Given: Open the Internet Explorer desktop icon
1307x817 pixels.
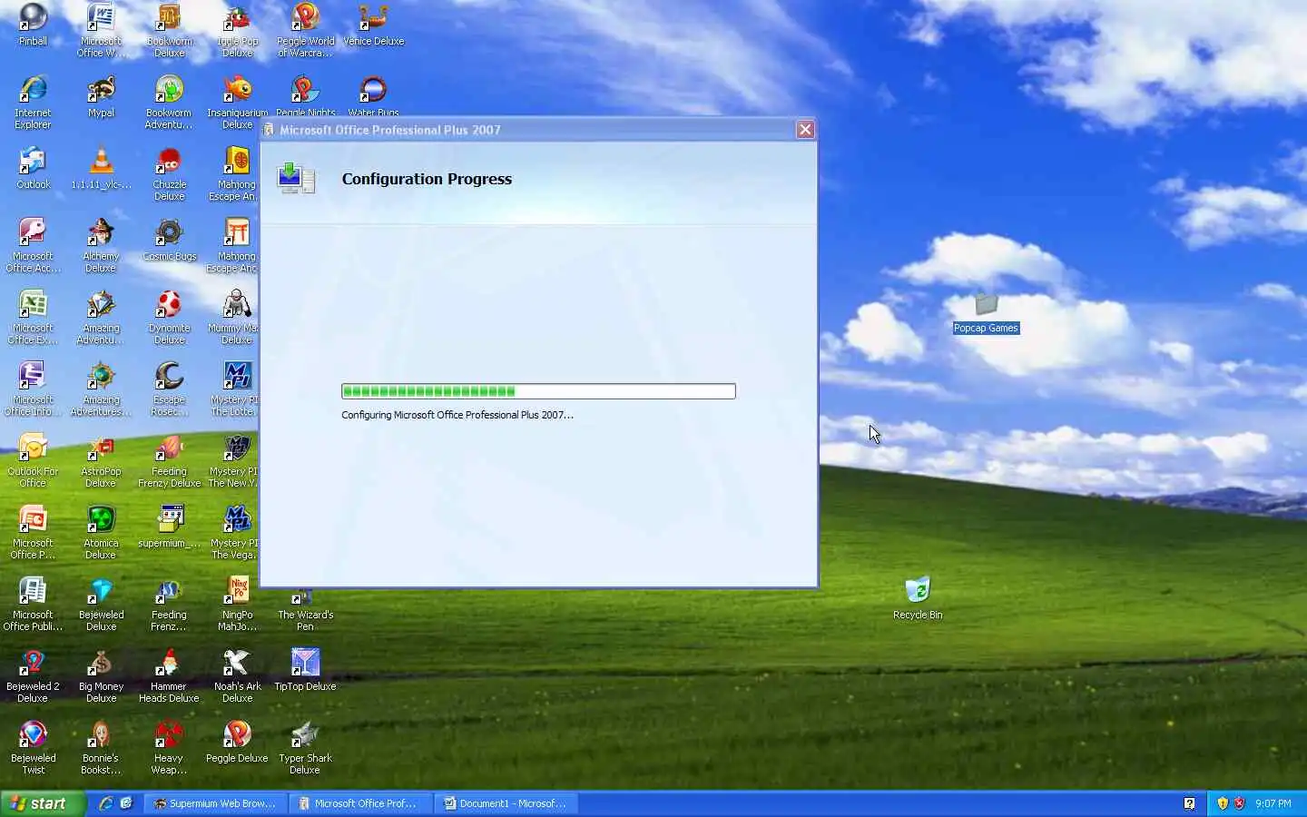Looking at the screenshot, I should (33, 103).
